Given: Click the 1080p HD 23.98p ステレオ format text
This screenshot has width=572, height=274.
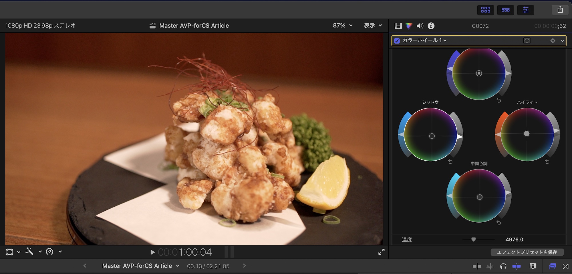Looking at the screenshot, I should coord(40,26).
